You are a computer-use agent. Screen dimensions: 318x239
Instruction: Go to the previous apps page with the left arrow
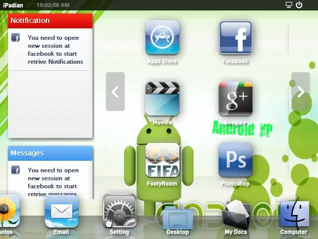(115, 92)
